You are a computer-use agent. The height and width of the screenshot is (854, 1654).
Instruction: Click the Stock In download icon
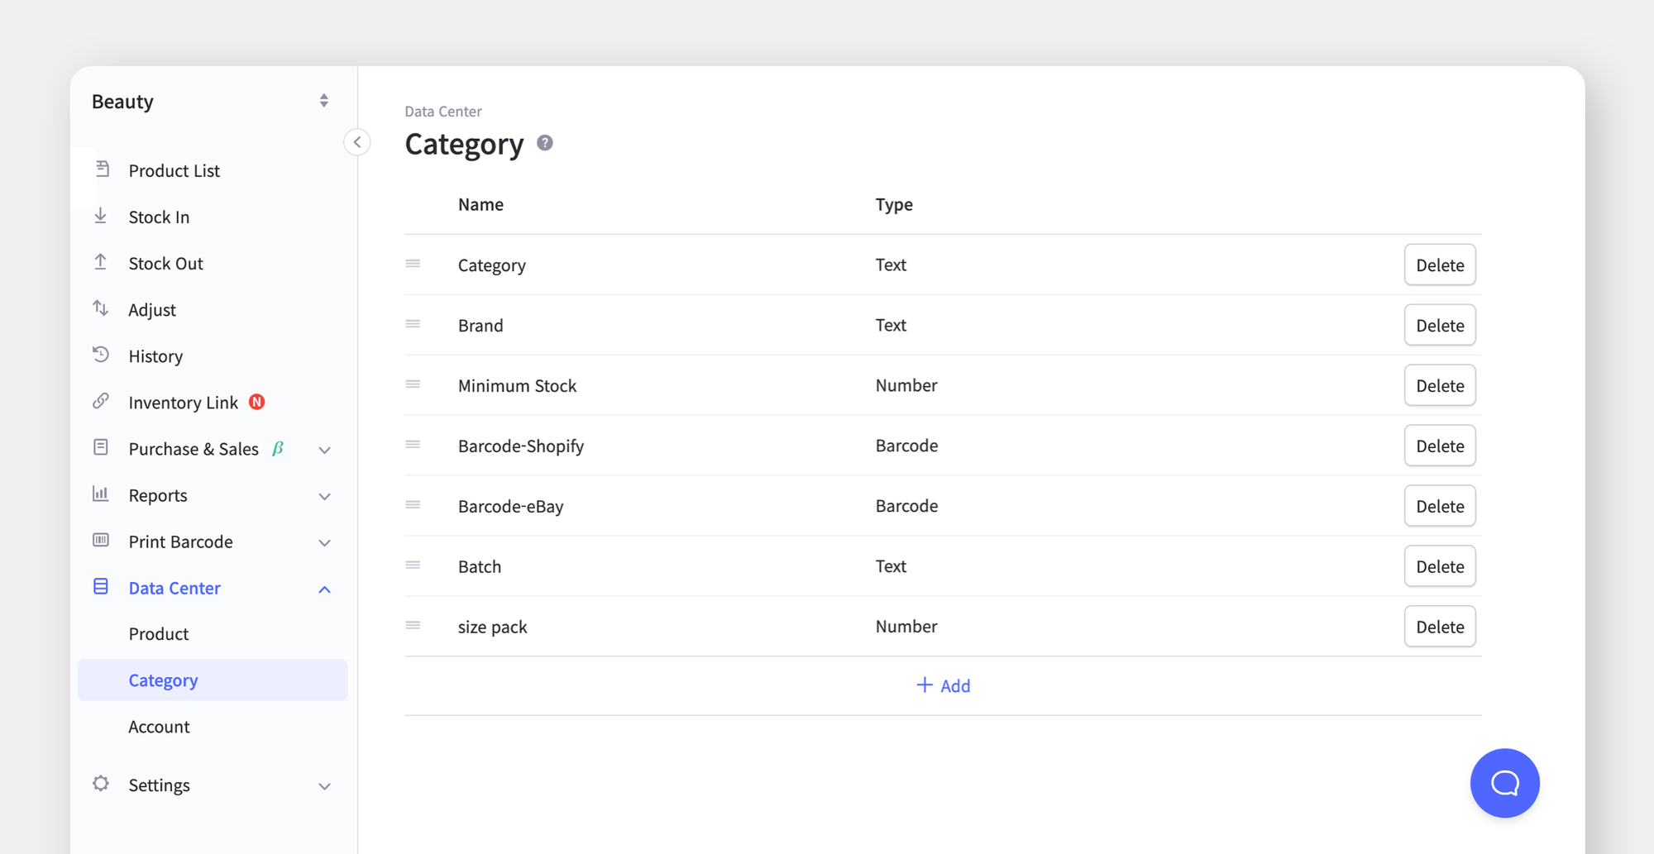tap(101, 216)
